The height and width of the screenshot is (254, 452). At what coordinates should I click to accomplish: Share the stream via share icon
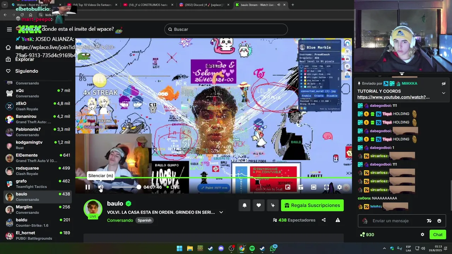coord(323,220)
